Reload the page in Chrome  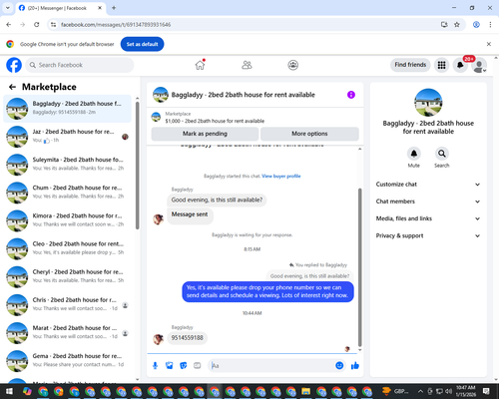click(37, 25)
